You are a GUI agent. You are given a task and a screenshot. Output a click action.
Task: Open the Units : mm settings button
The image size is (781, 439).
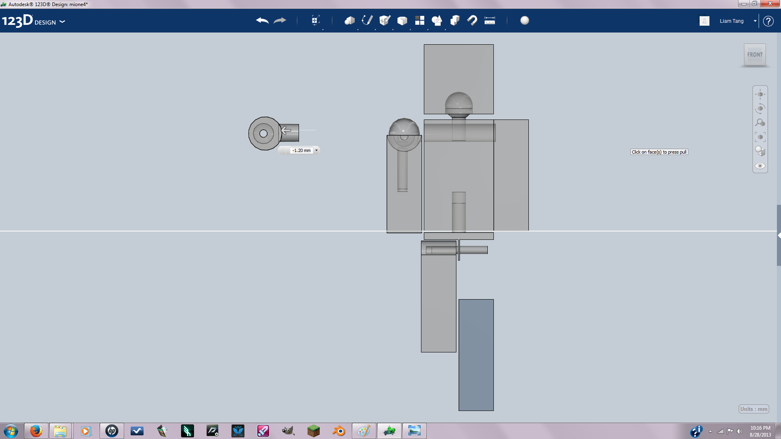[754, 409]
